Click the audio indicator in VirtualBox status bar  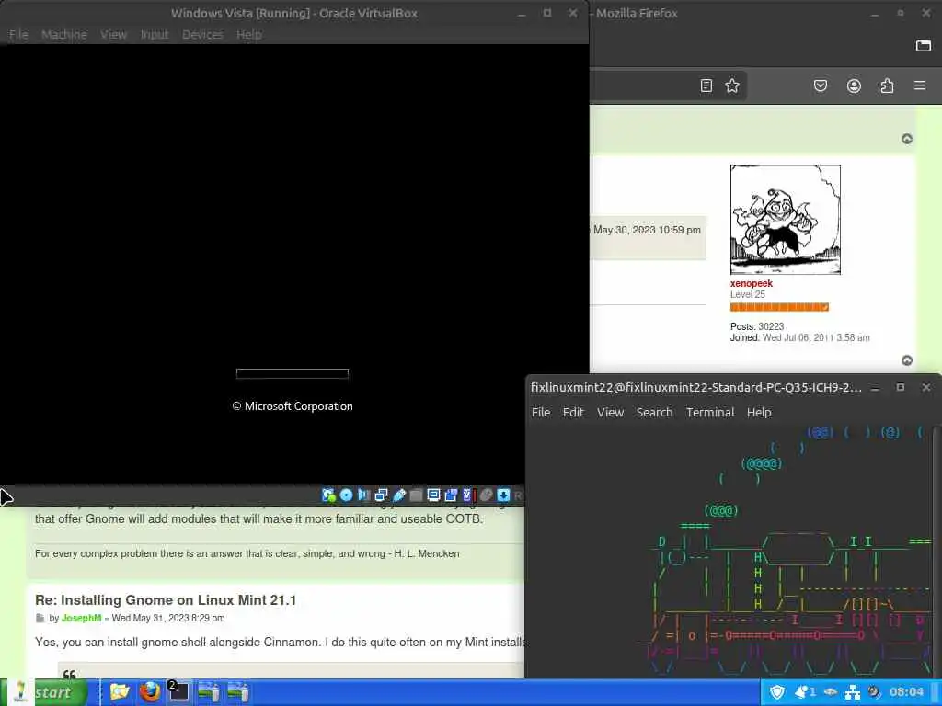(364, 495)
